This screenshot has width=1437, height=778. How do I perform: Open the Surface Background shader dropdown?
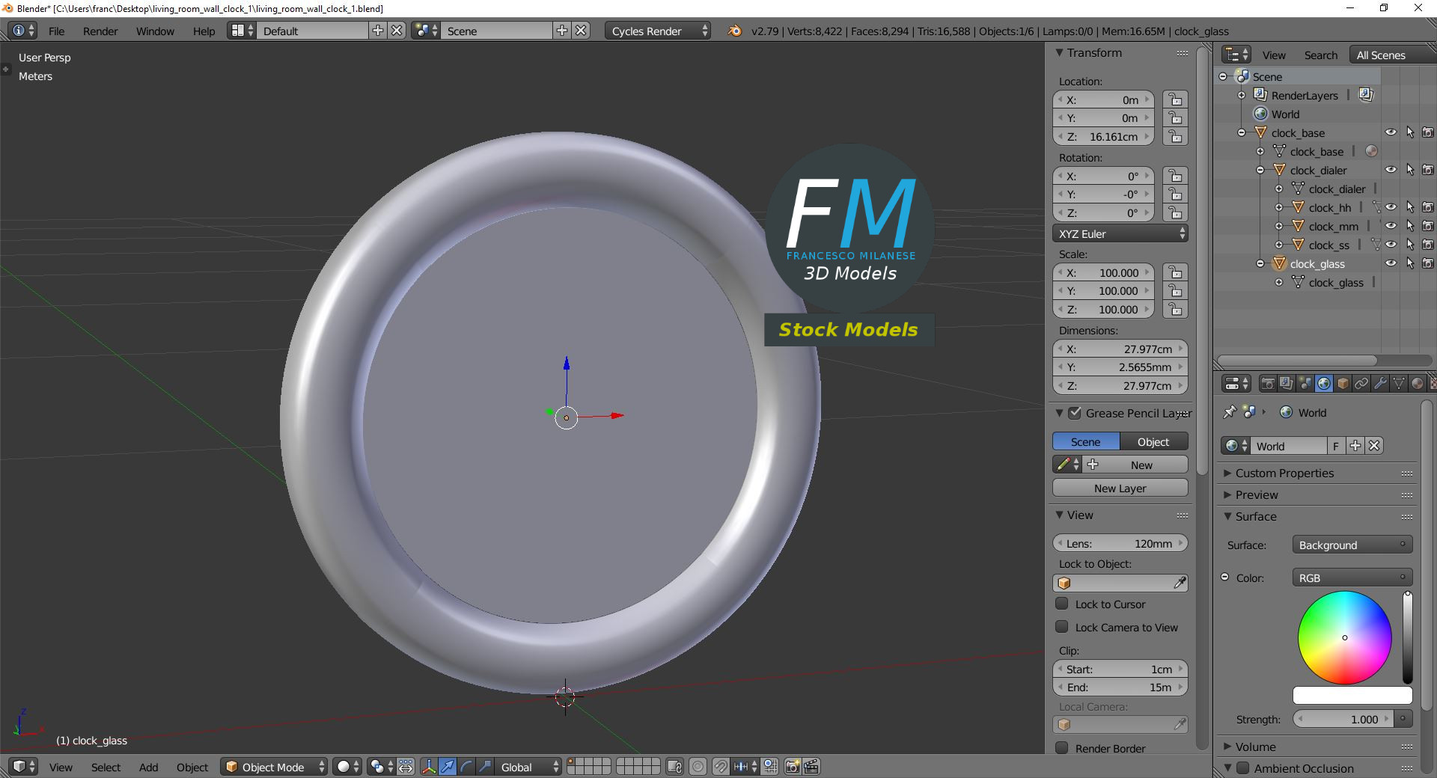point(1352,545)
